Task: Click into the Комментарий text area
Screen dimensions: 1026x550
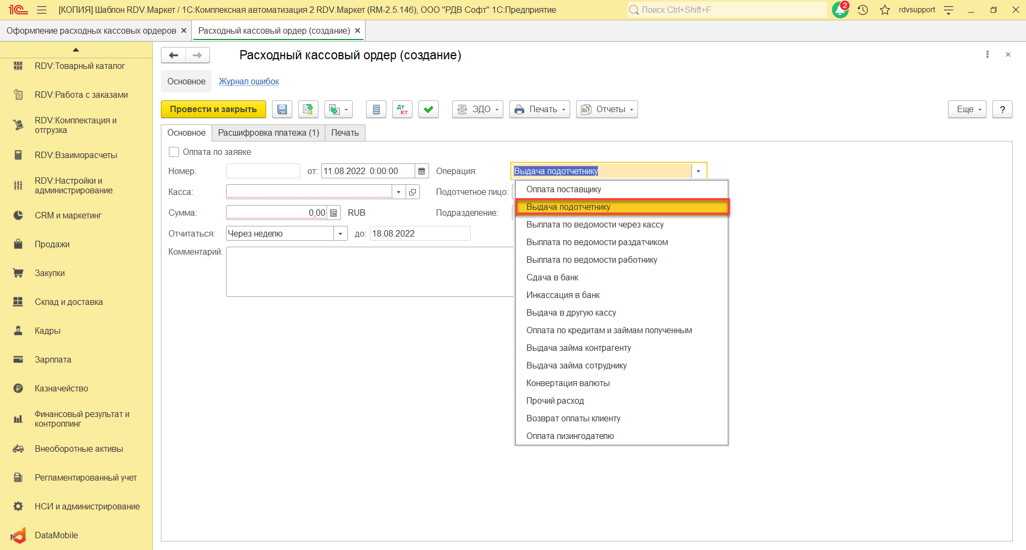Action: (x=369, y=271)
